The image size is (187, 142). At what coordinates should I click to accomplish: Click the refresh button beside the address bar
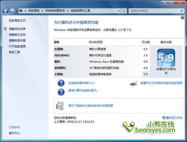coord(124,11)
